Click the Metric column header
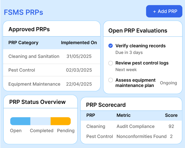The height and width of the screenshot is (148, 185). (x=123, y=115)
